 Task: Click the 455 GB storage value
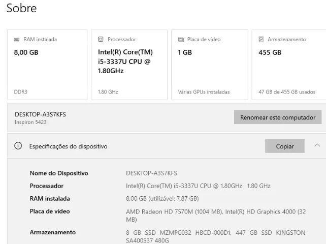270,52
